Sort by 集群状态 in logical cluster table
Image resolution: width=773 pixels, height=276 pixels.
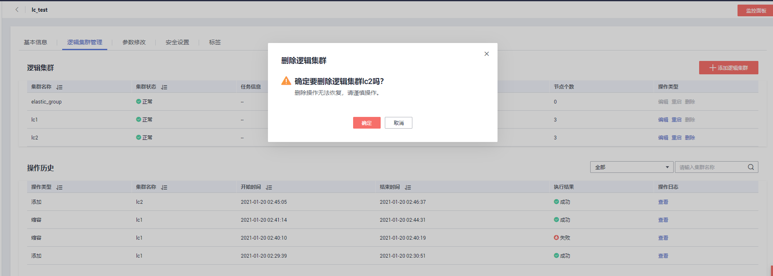point(164,87)
